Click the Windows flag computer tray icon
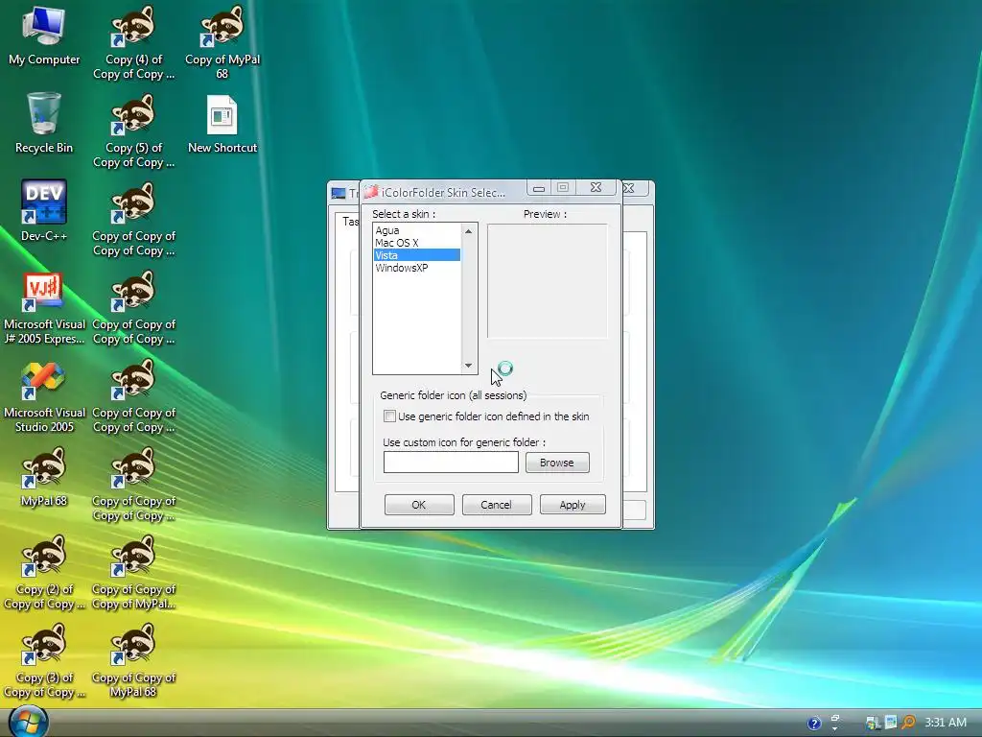Image resolution: width=982 pixels, height=737 pixels. (x=873, y=723)
